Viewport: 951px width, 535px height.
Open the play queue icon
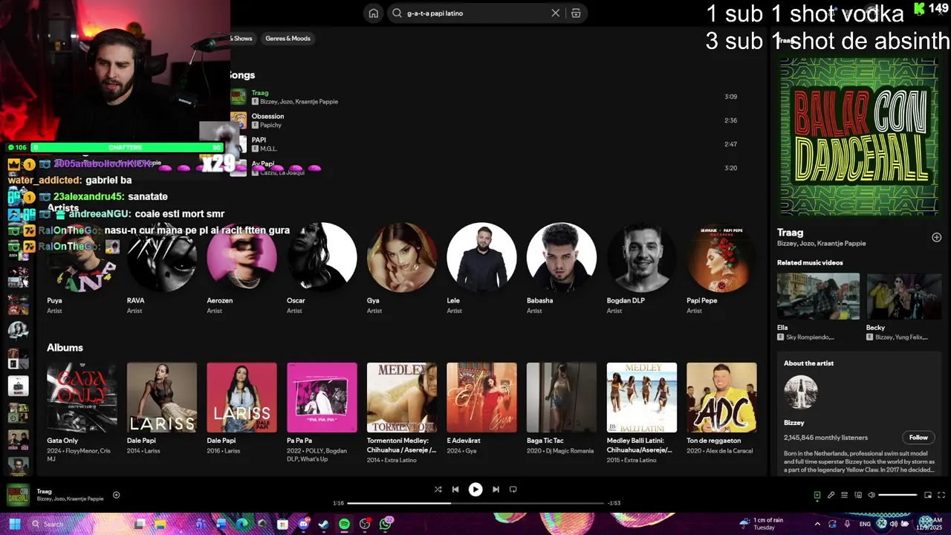click(844, 495)
